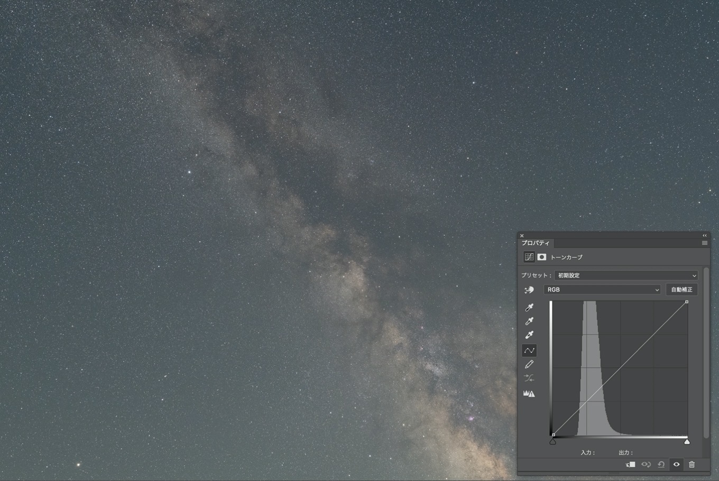The width and height of the screenshot is (719, 481).
Task: Select the layer mask icon in Properties
Action: pyautogui.click(x=542, y=257)
